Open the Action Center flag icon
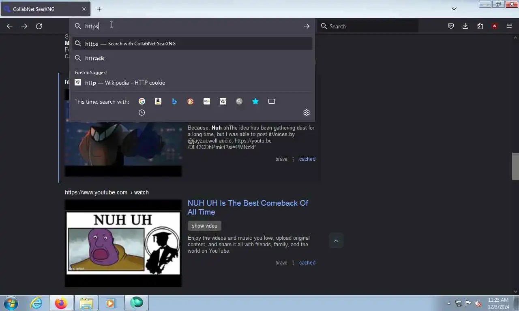The image size is (519, 311). point(468,303)
